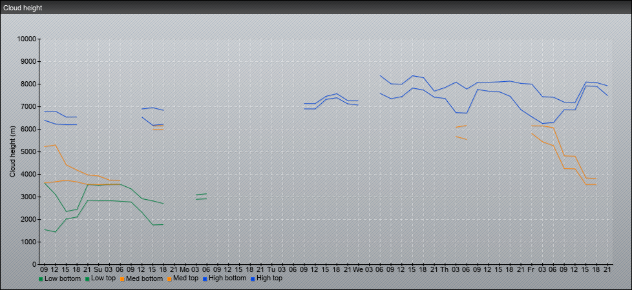Click the orange Med bottom color swatch

click(123, 279)
